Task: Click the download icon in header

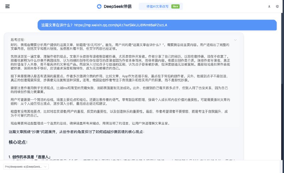Action: 269,6
